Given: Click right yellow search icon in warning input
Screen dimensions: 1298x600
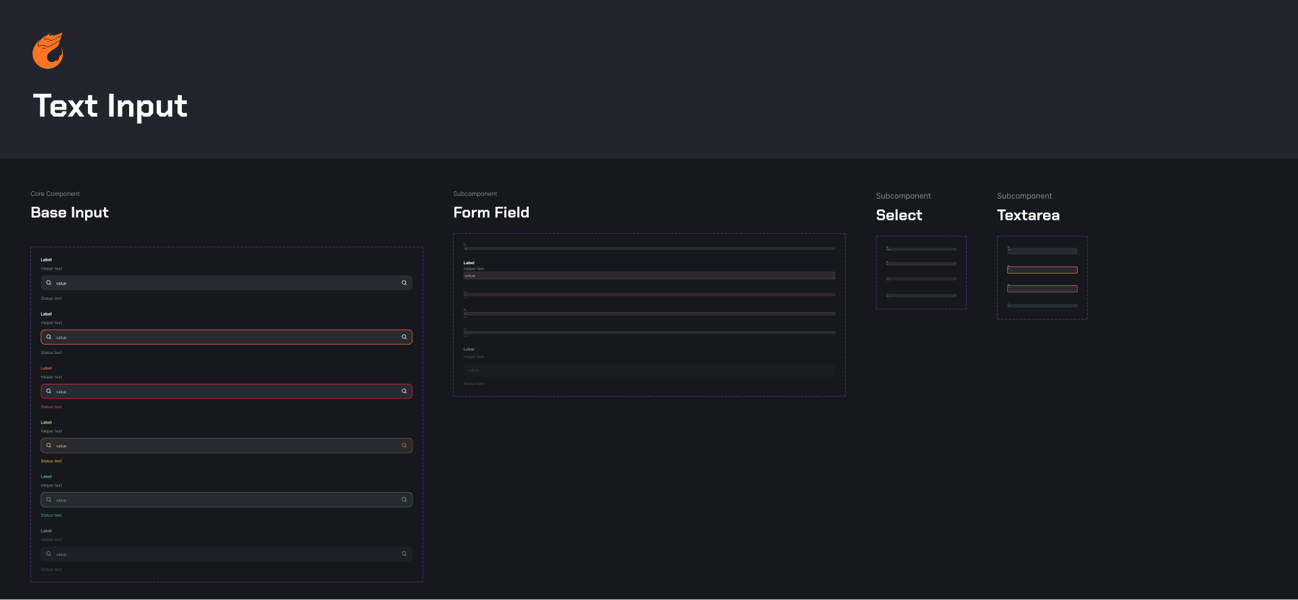Looking at the screenshot, I should 404,445.
